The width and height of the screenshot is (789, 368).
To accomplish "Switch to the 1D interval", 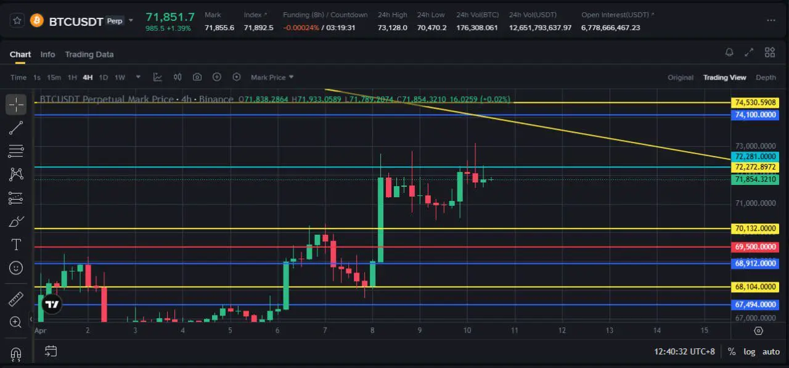I will click(x=104, y=78).
